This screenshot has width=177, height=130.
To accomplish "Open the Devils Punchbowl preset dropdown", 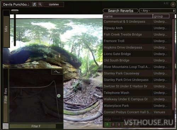I will [16, 5].
